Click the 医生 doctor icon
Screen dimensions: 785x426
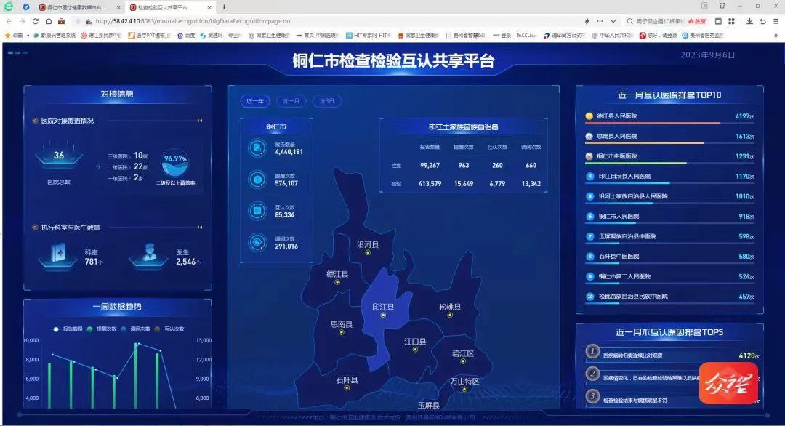pyautogui.click(x=149, y=256)
